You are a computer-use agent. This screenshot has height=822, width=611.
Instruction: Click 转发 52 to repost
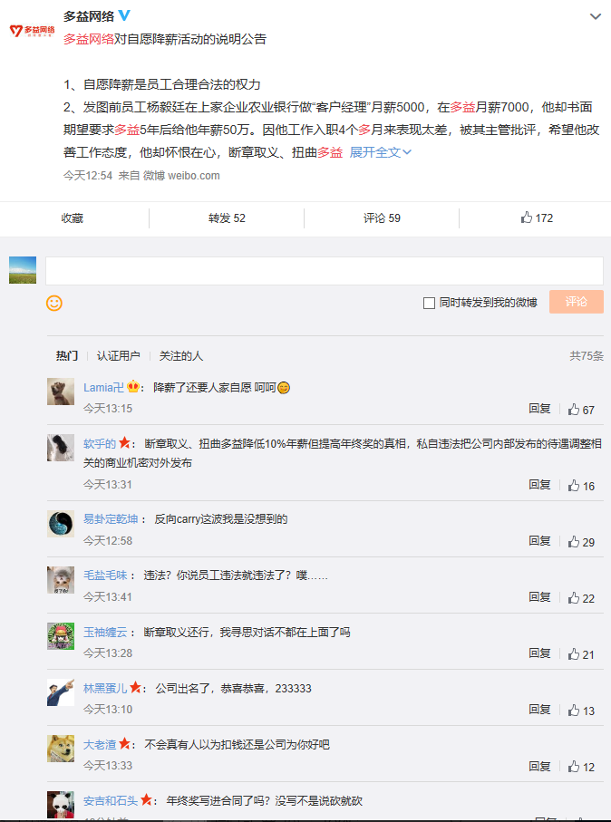(x=227, y=218)
